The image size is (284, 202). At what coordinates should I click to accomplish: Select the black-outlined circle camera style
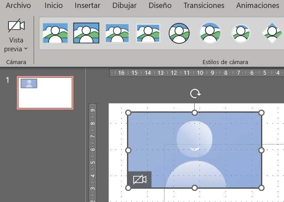(179, 33)
